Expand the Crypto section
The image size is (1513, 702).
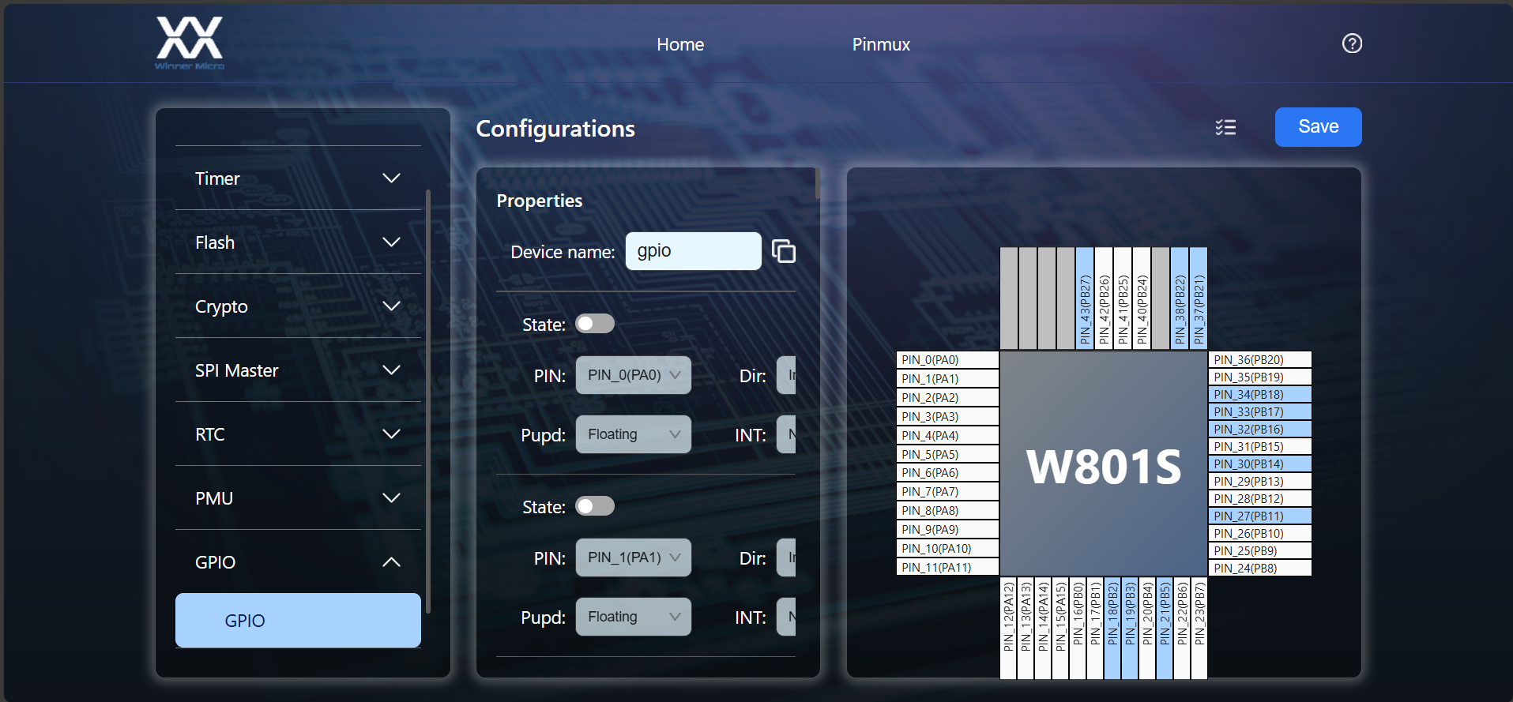click(298, 306)
